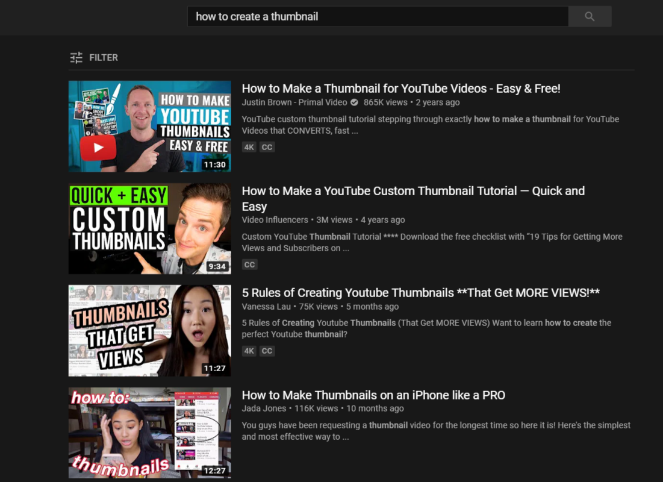Visit the Vanessa Lau channel

click(266, 307)
